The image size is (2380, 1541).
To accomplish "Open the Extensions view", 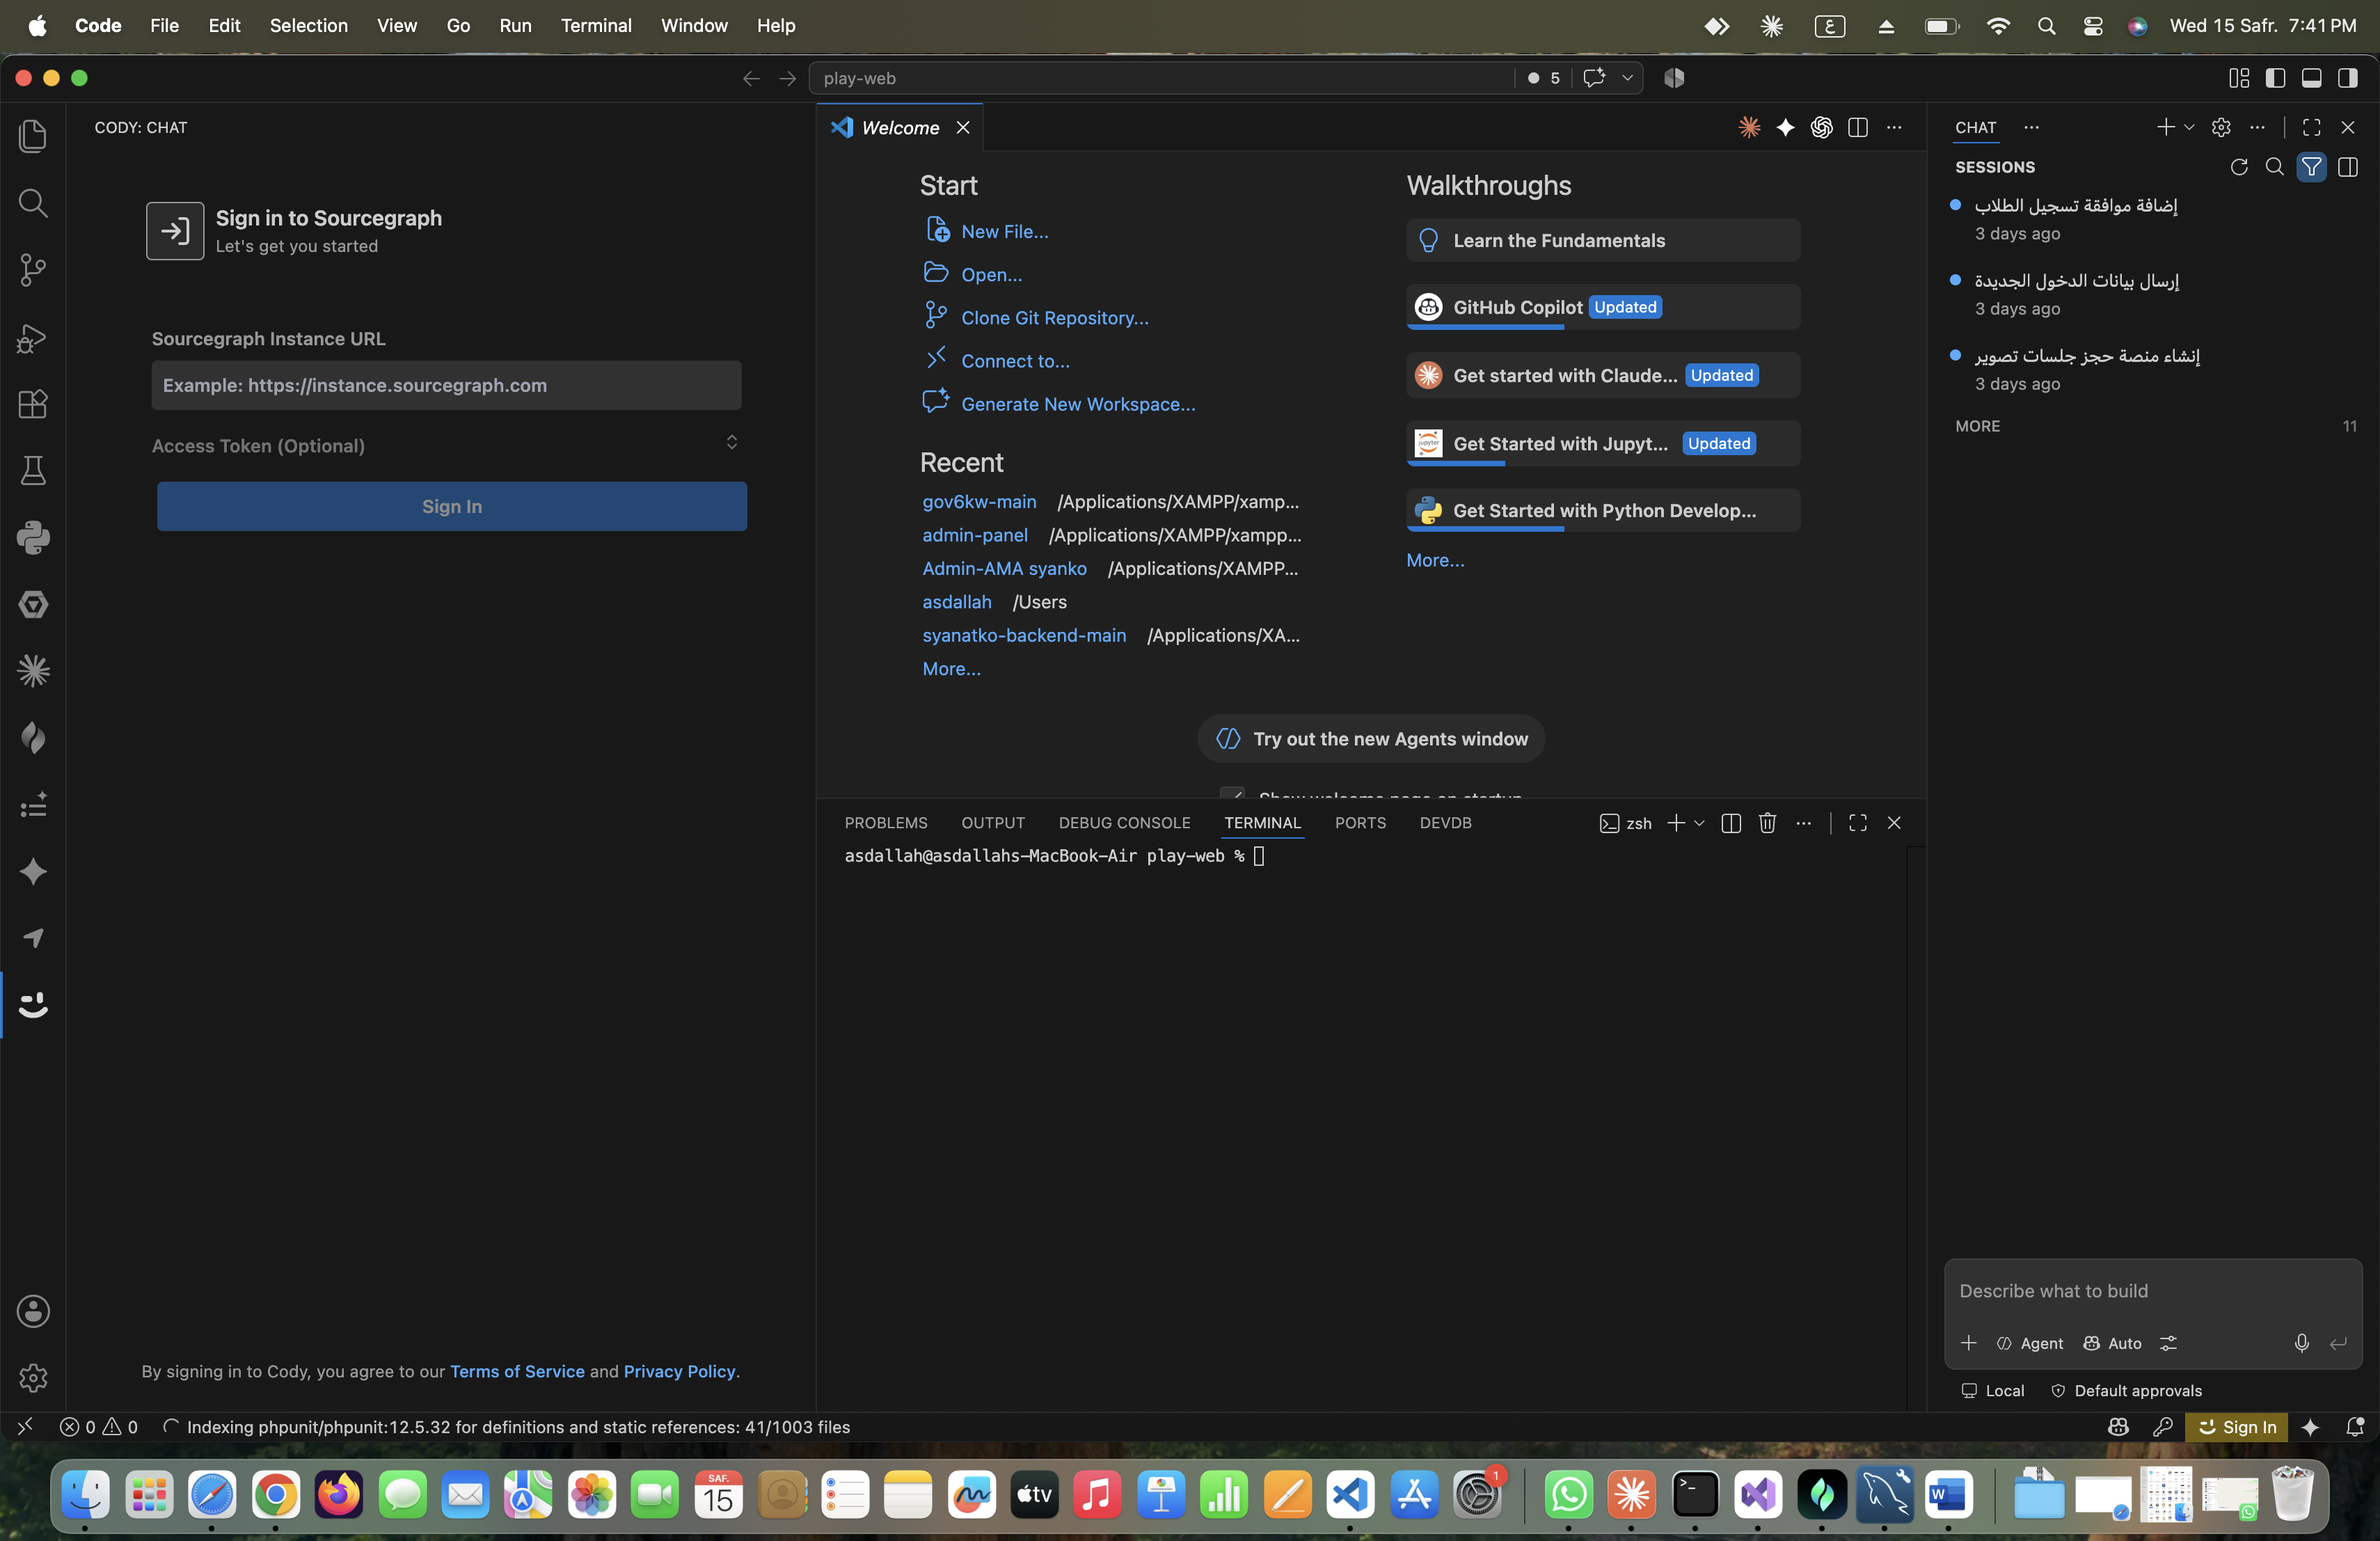I will (x=33, y=404).
